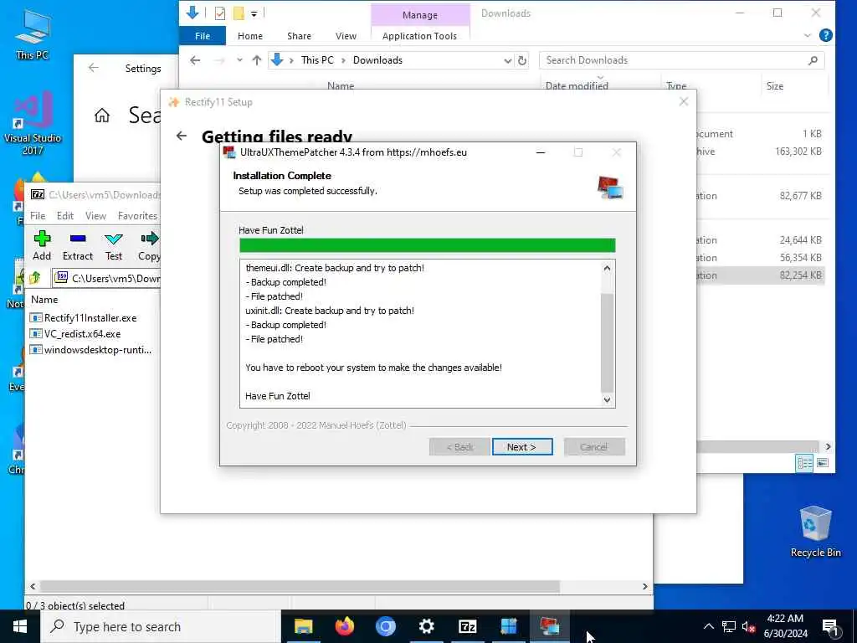Click the 7-Zip Copy toolbar icon
Screen dimensions: 857x643
(x=149, y=245)
